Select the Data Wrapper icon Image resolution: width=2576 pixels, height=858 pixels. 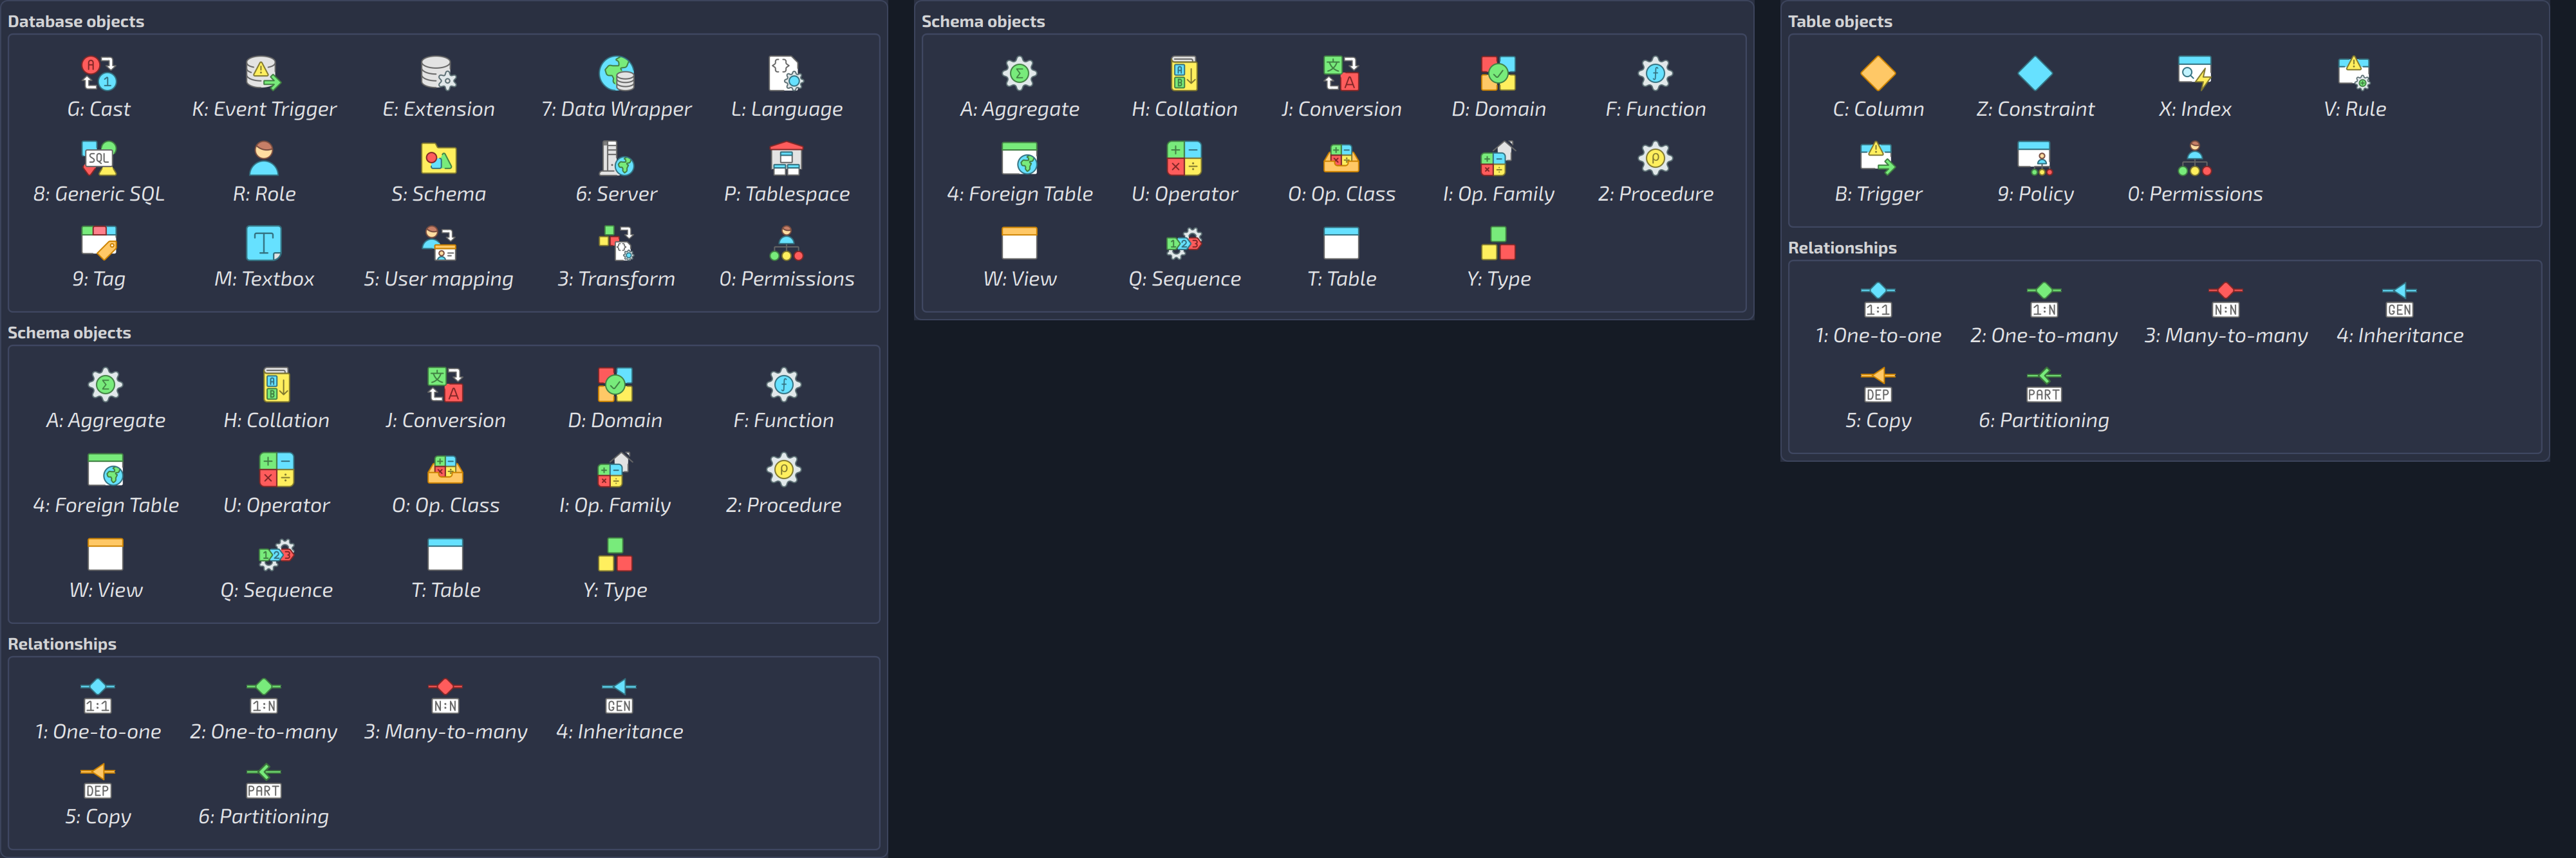[x=616, y=74]
